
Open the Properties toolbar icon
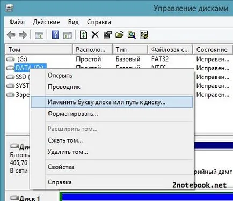point(107,34)
